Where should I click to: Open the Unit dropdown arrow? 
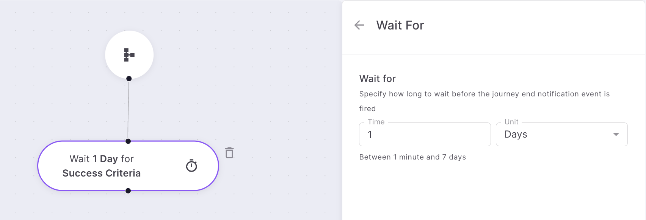(616, 135)
